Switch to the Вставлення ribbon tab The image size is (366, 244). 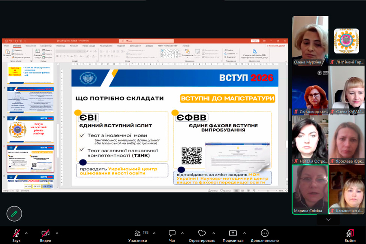30,46
